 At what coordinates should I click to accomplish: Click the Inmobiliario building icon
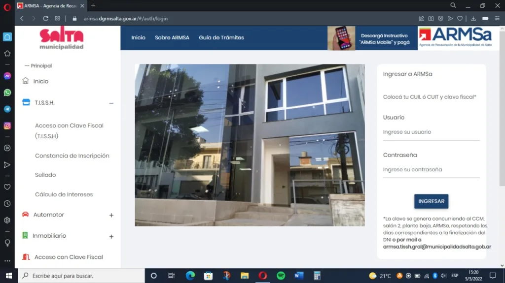pos(25,235)
